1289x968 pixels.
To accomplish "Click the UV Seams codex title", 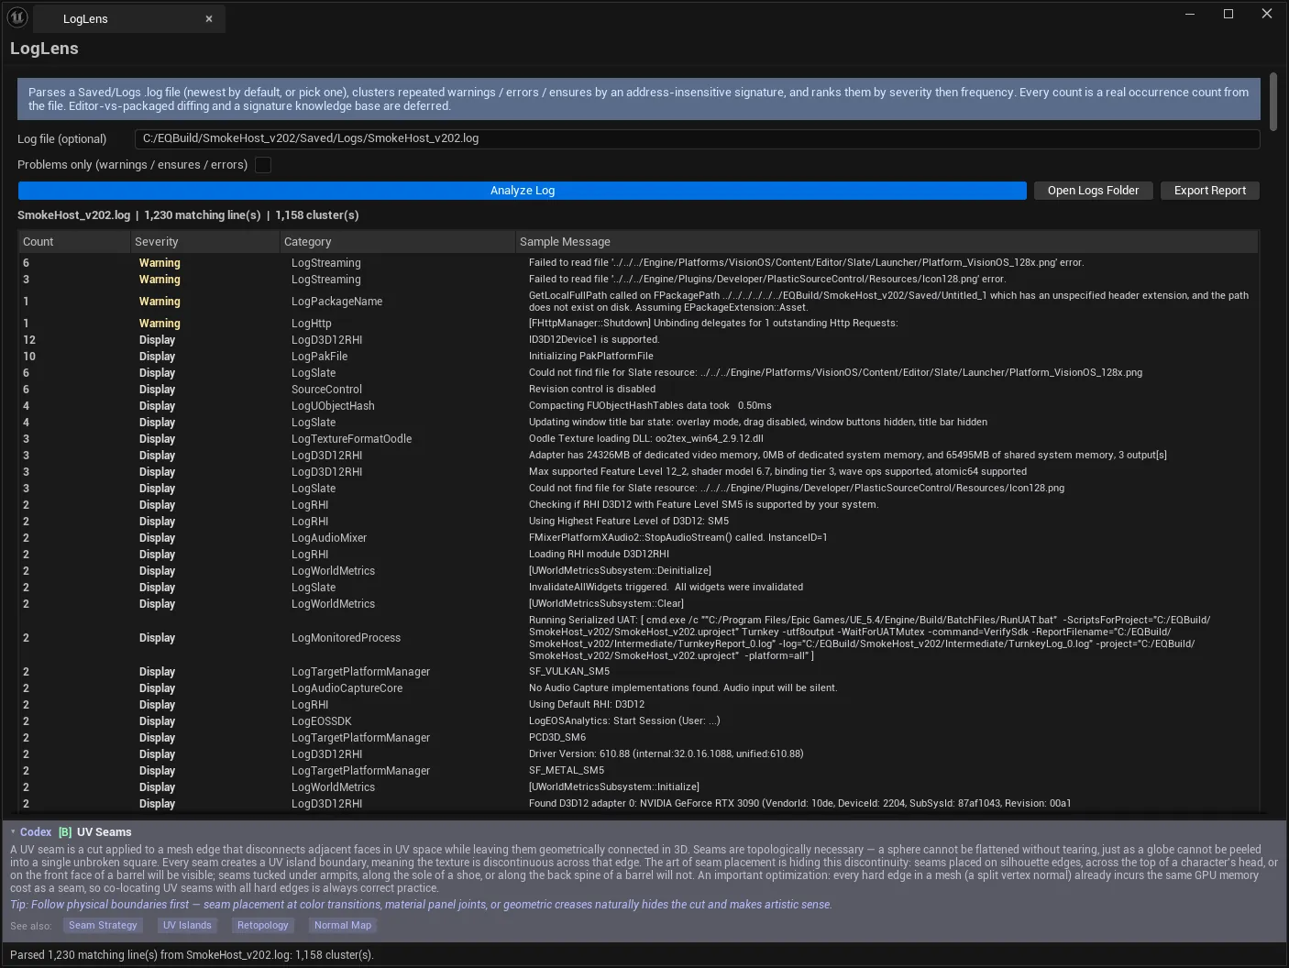I will coord(105,832).
